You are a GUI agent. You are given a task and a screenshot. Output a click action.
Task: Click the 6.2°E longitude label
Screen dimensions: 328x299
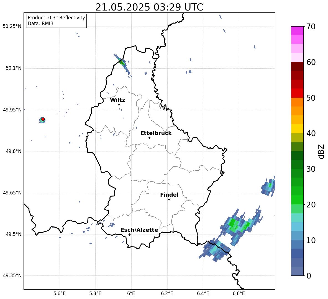click(167, 293)
